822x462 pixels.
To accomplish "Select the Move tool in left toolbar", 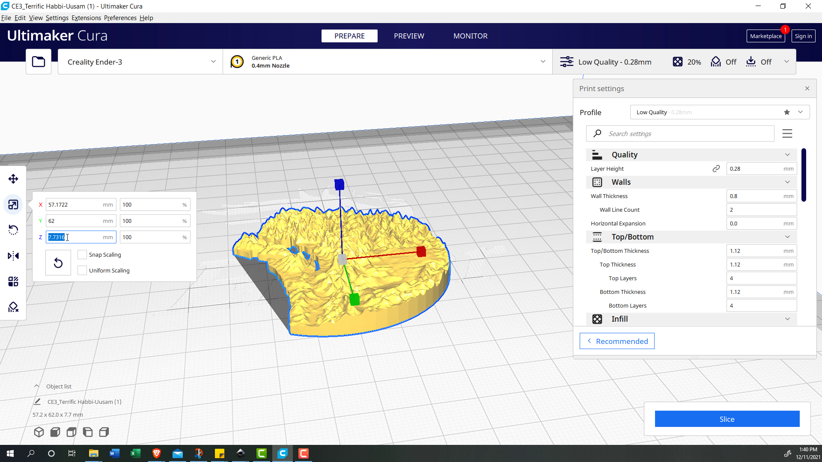I will click(x=13, y=179).
